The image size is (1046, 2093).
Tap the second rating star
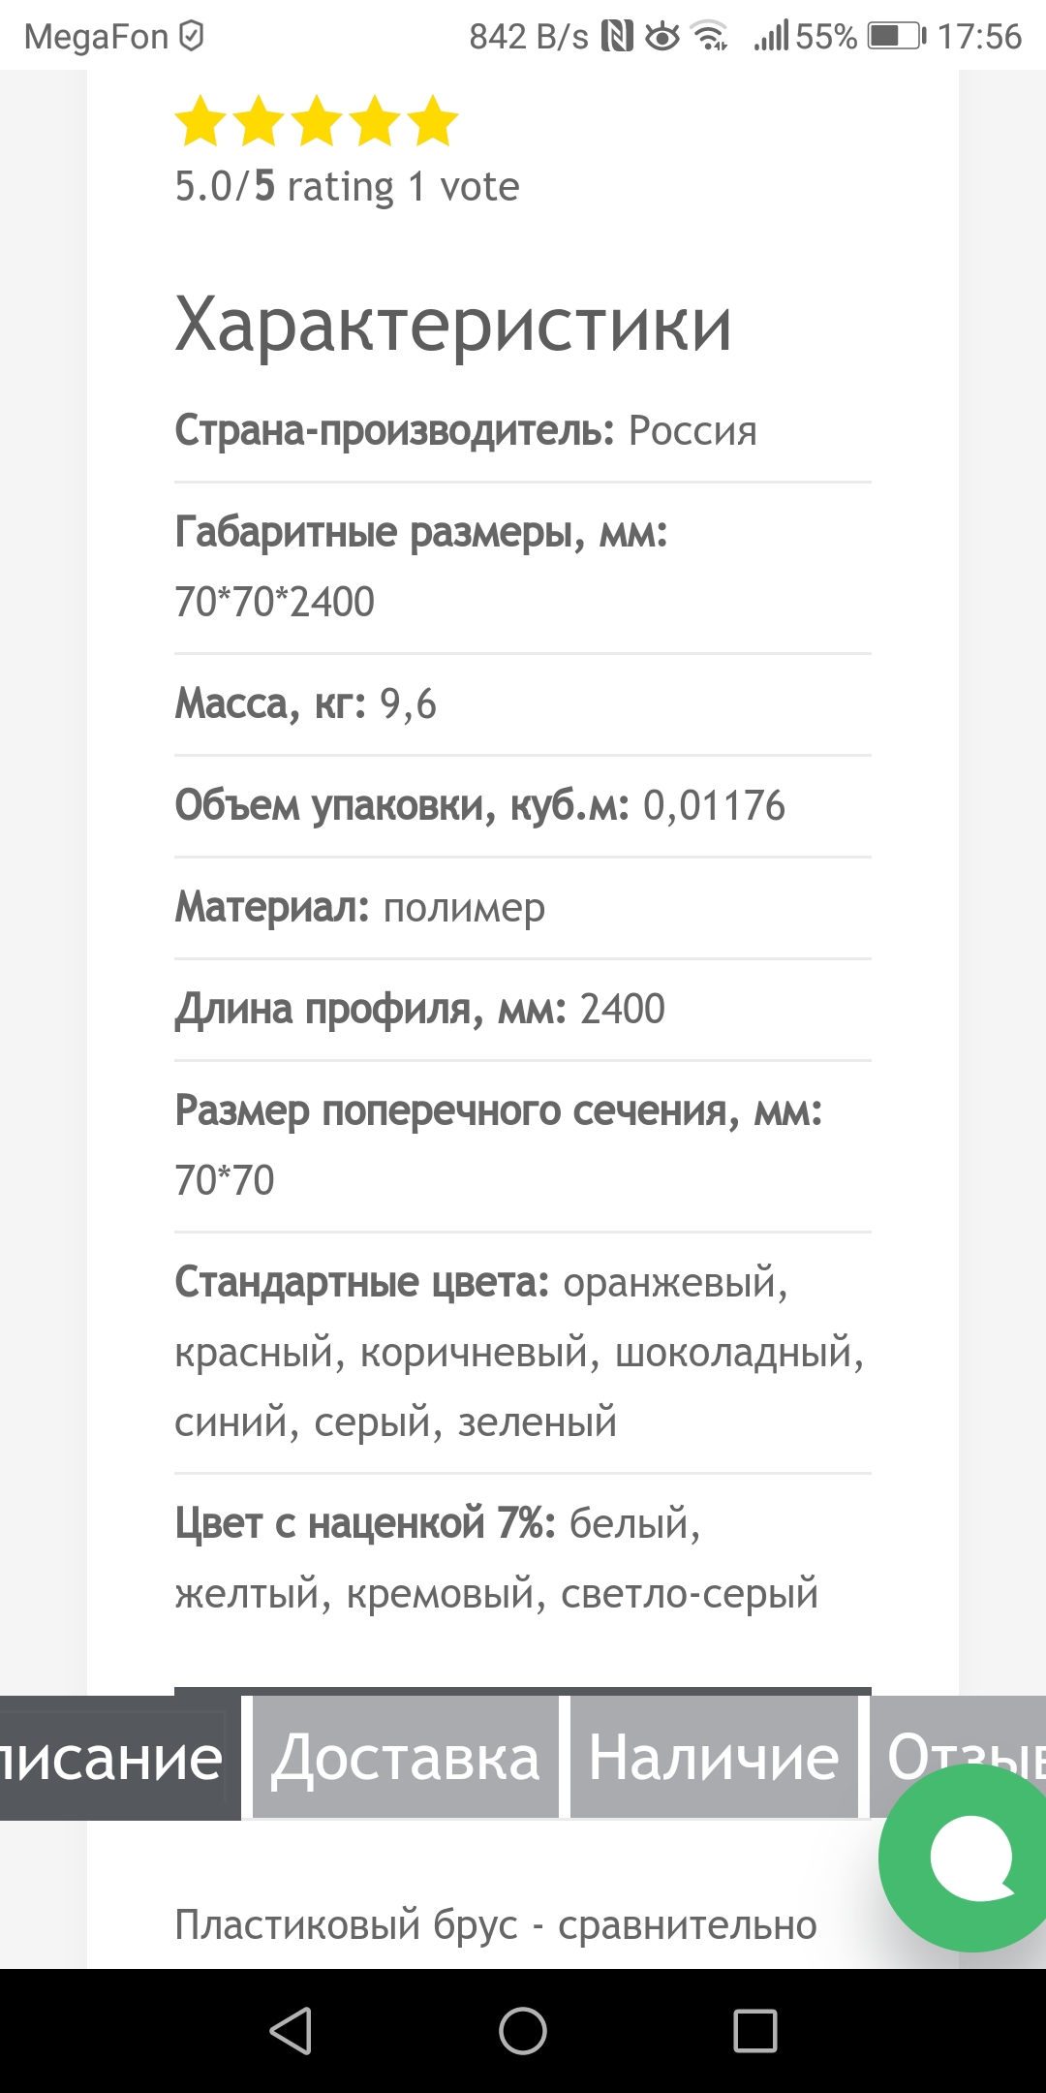tap(259, 121)
